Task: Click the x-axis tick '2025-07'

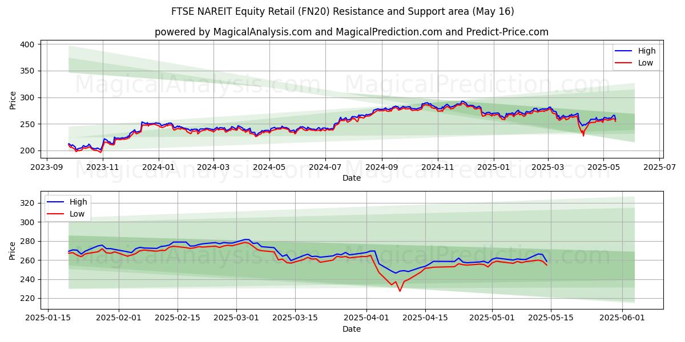Action: pos(660,167)
